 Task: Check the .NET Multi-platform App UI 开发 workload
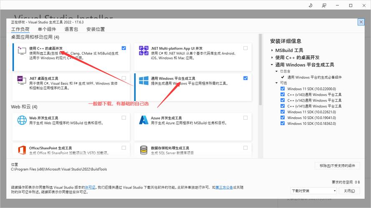coord(245,48)
